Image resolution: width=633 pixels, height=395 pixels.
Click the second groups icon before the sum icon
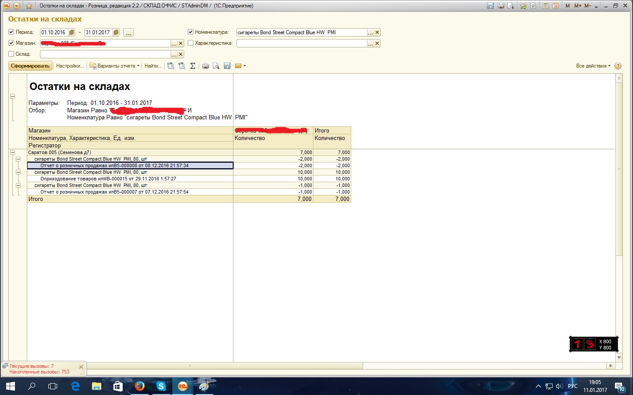[x=182, y=66]
